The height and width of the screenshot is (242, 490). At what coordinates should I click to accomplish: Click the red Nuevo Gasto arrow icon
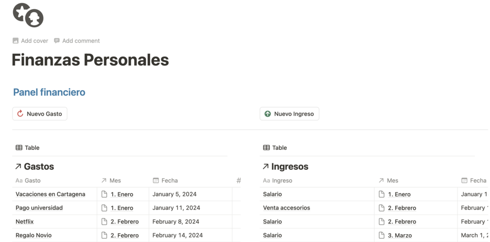click(x=20, y=114)
